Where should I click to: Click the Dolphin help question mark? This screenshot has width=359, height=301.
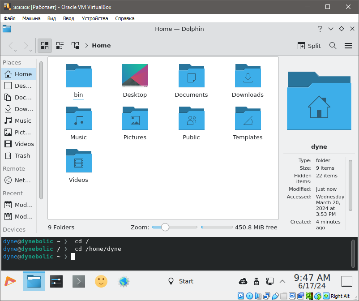click(x=320, y=29)
